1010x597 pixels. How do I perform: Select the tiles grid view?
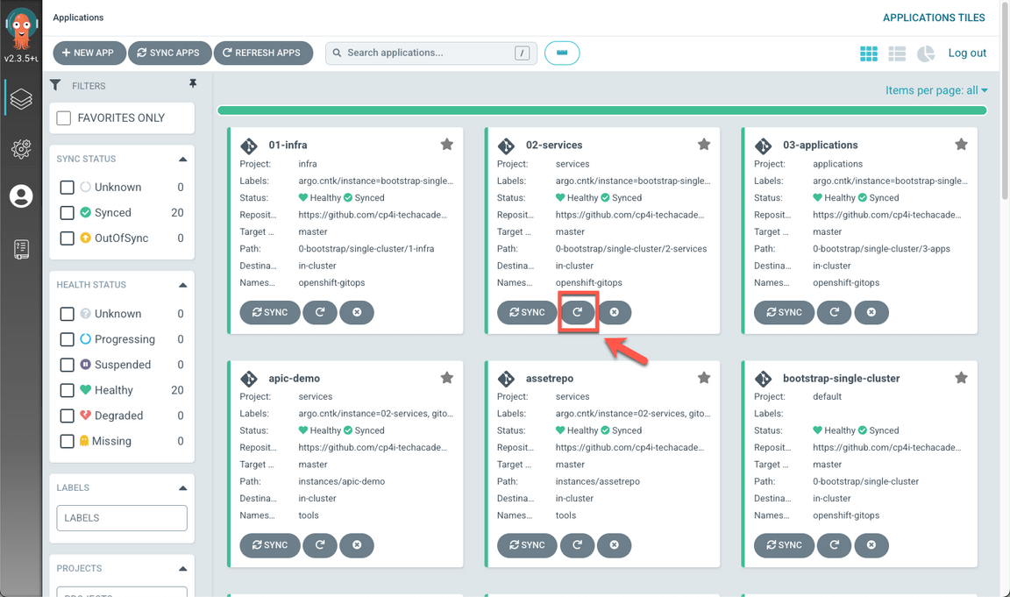(x=868, y=53)
